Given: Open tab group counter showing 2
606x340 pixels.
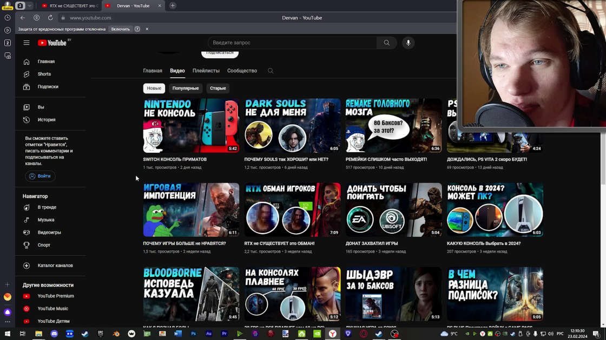Looking at the screenshot, I should pyautogui.click(x=20, y=6).
